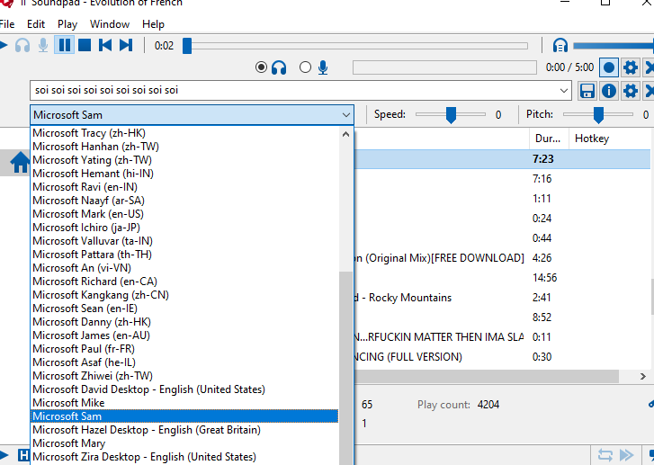Choose Microsoft Pattara (th-TH) voice
The width and height of the screenshot is (654, 465).
(x=184, y=255)
